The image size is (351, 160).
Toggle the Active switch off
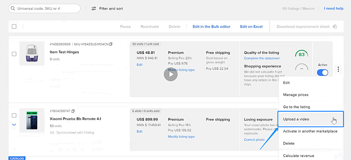click(323, 73)
